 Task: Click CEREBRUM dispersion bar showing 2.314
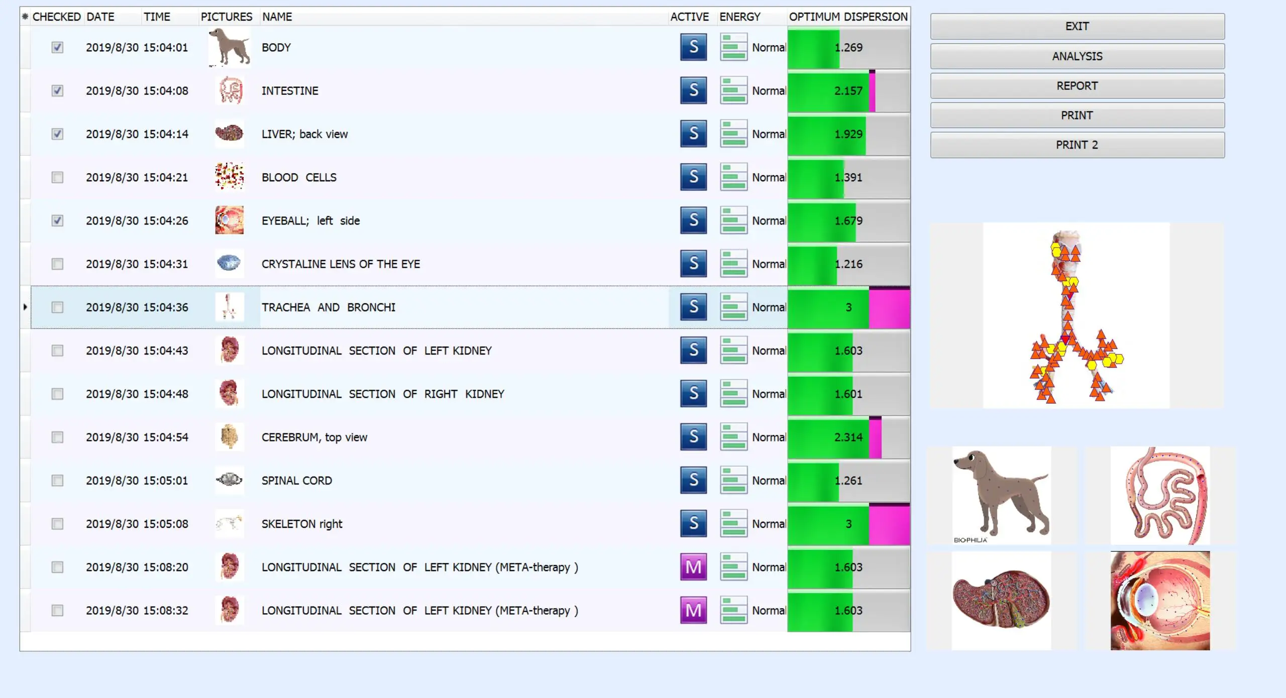pyautogui.click(x=848, y=437)
